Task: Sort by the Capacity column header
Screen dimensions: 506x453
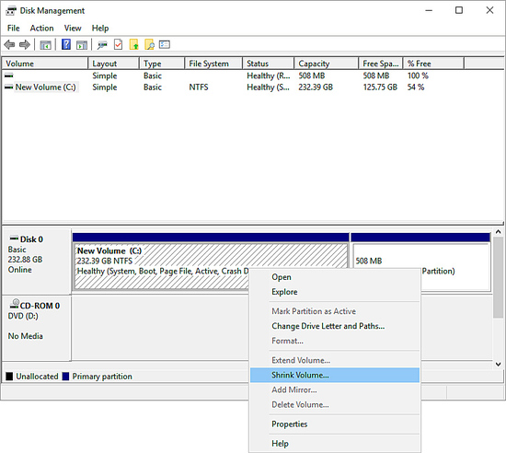Action: click(327, 64)
